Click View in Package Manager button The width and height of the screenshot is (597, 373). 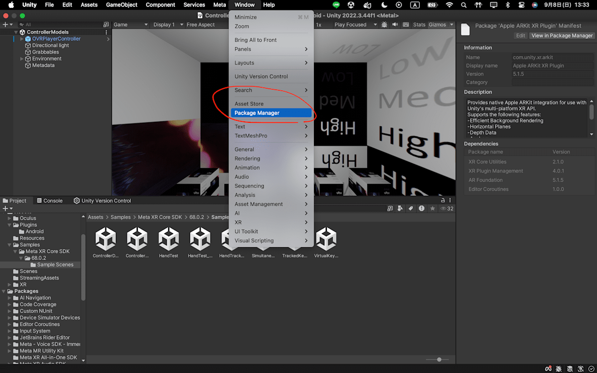pyautogui.click(x=562, y=36)
